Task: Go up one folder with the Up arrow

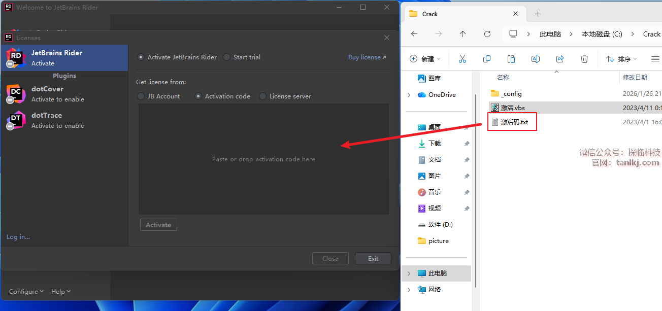Action: [x=462, y=34]
